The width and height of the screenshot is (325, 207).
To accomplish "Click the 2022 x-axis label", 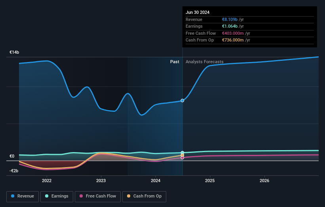I will pyautogui.click(x=47, y=181).
